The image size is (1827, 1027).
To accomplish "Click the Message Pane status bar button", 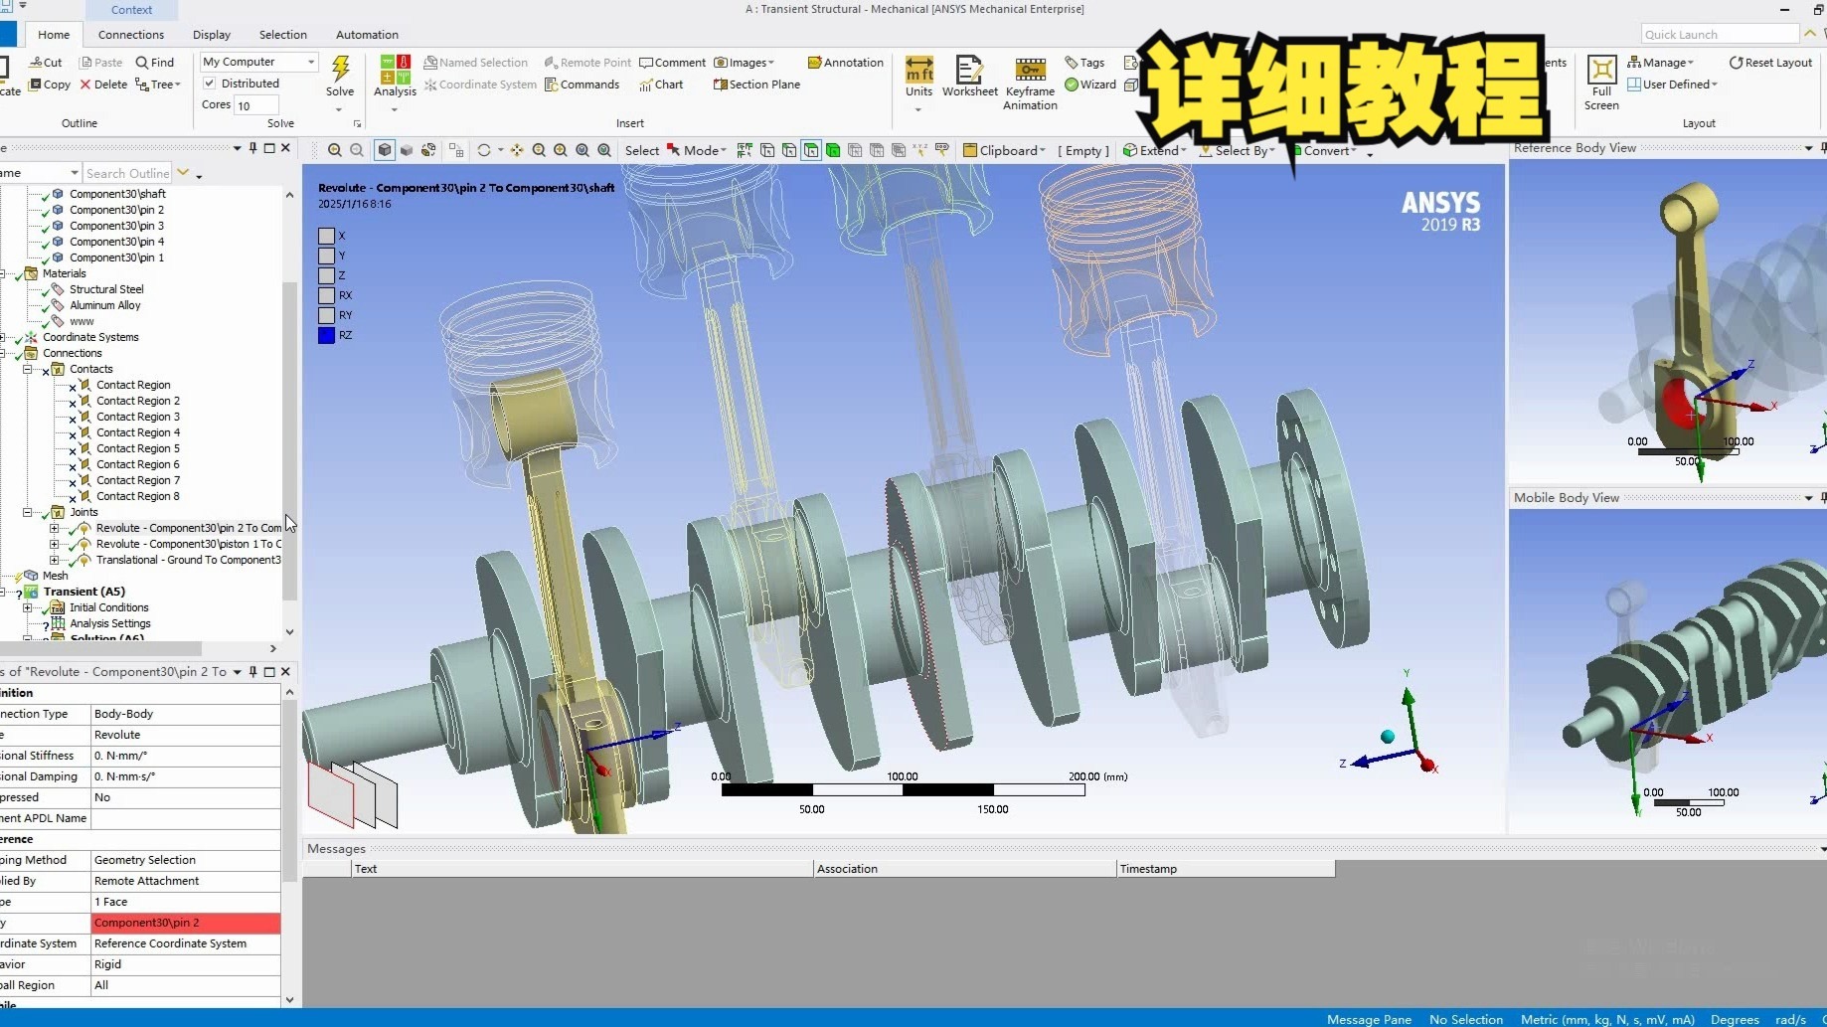I will click(x=1369, y=1019).
